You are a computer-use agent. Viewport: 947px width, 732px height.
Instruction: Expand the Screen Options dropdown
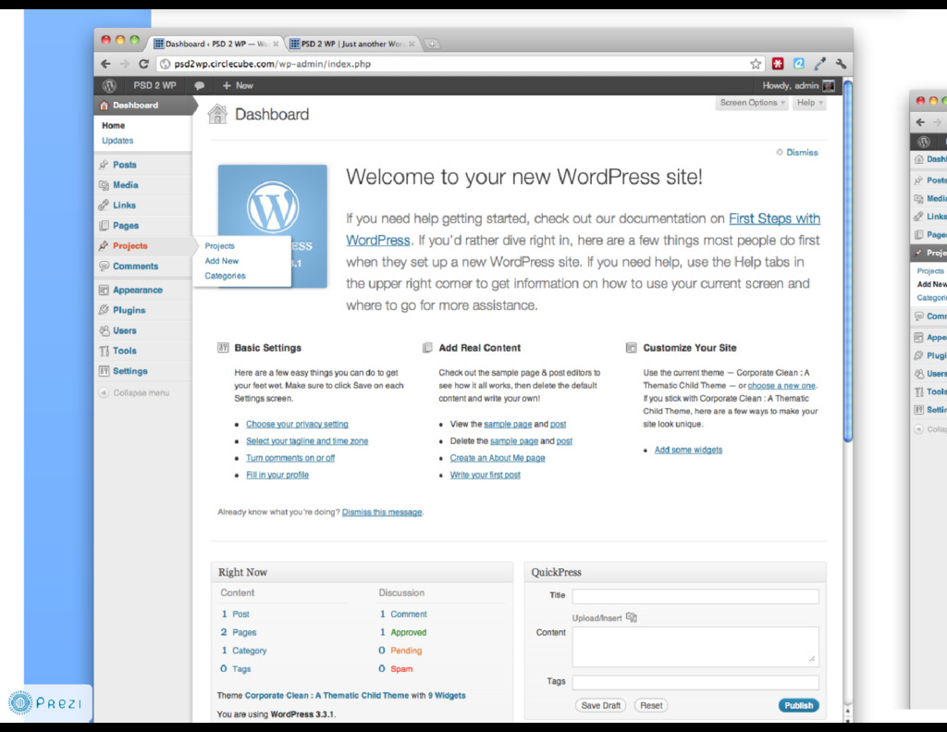pyautogui.click(x=753, y=103)
